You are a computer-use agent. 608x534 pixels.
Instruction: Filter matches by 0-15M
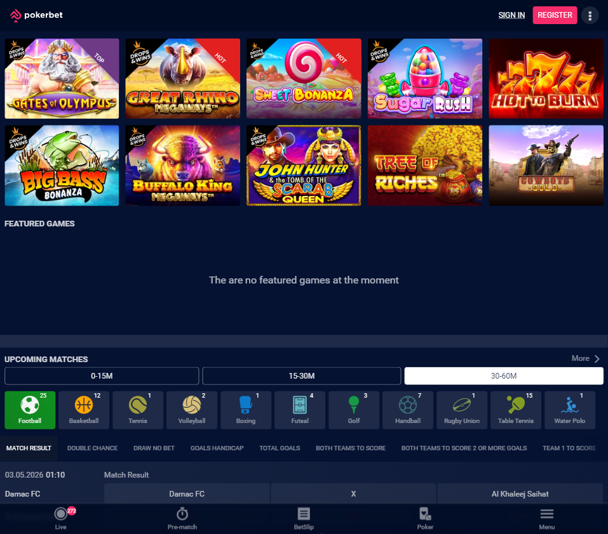click(102, 375)
